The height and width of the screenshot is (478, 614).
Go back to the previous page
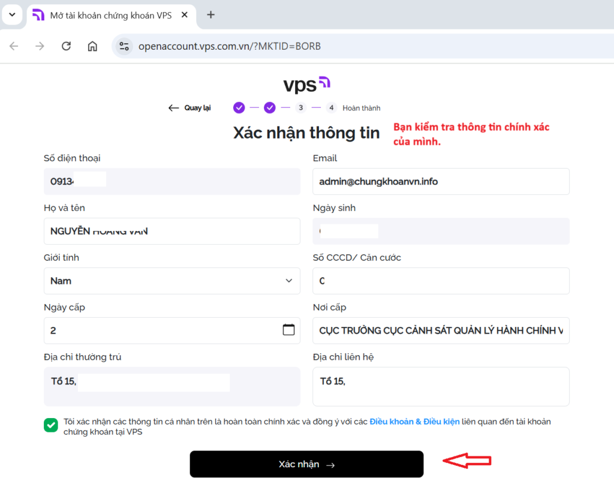[x=14, y=46]
